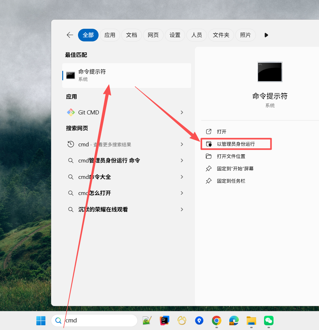
Task: Click search icon beside 沉默的荣耀在线观看
Action: click(x=71, y=210)
